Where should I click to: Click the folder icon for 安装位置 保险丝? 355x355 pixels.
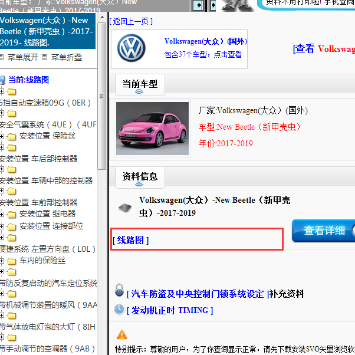(x=12, y=137)
